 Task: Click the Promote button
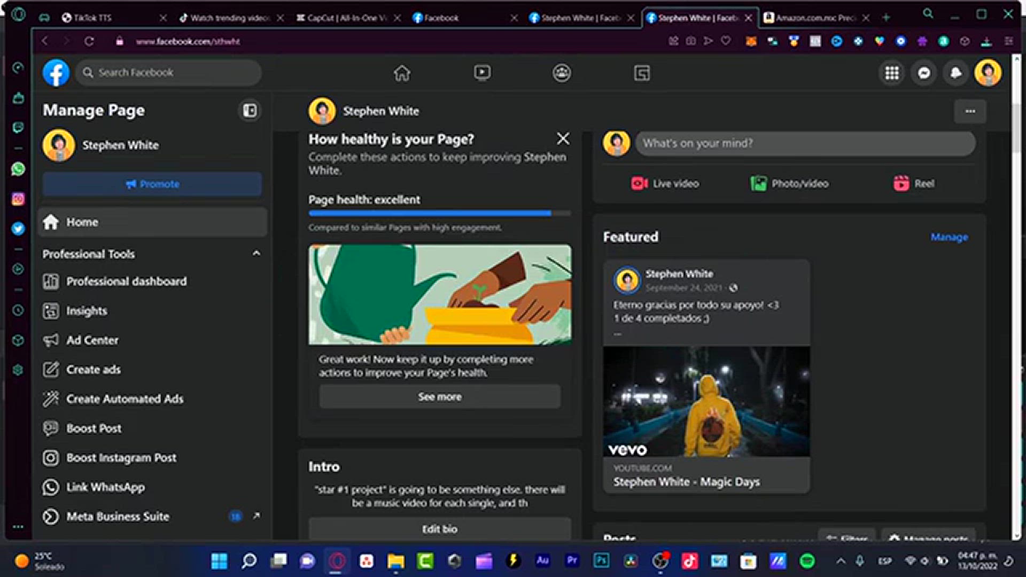click(x=152, y=184)
